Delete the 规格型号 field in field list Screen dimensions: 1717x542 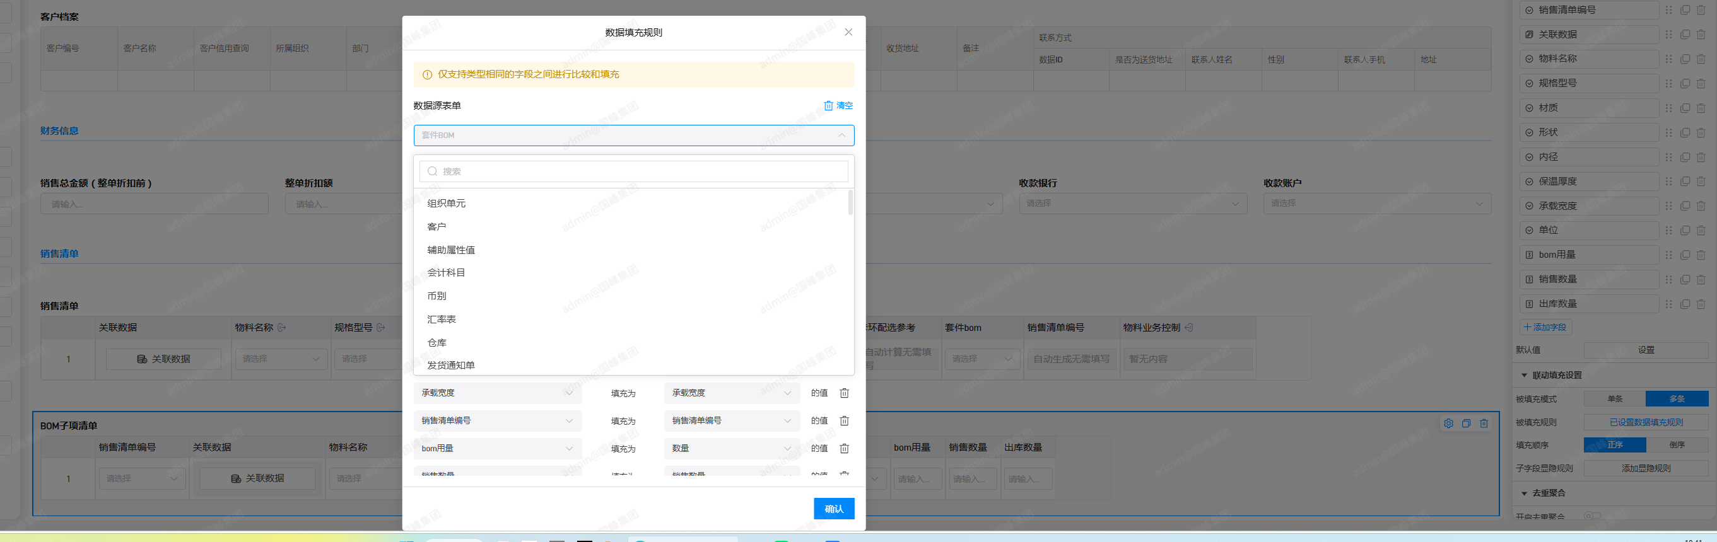[x=1701, y=84]
